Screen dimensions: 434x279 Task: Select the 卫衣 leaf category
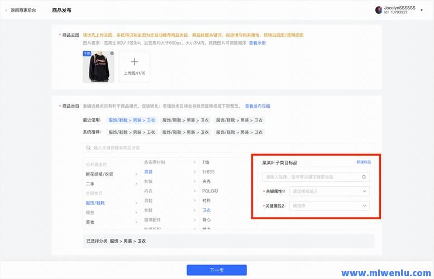[207, 210]
